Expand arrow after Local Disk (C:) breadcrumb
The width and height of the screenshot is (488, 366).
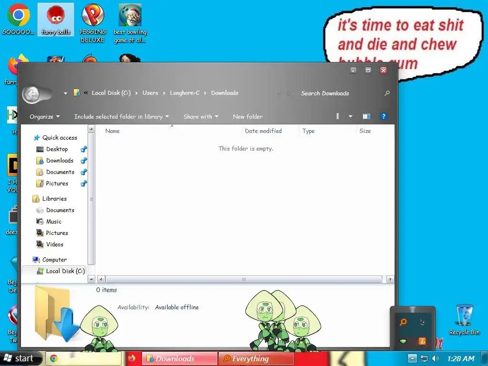tap(136, 93)
